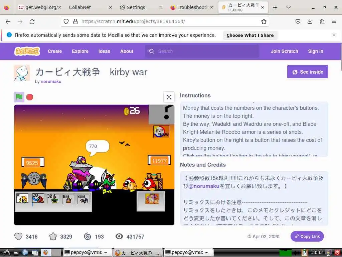Screen dimensions: 342x257
Task: Show site information via padlock icon
Action: (x=75, y=21)
